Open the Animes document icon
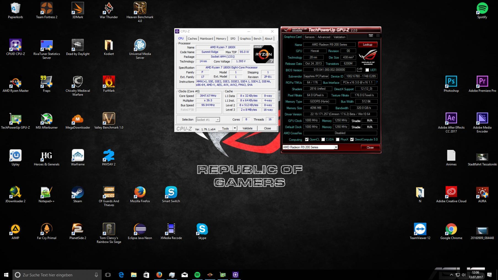The height and width of the screenshot is (280, 498). 451,158
